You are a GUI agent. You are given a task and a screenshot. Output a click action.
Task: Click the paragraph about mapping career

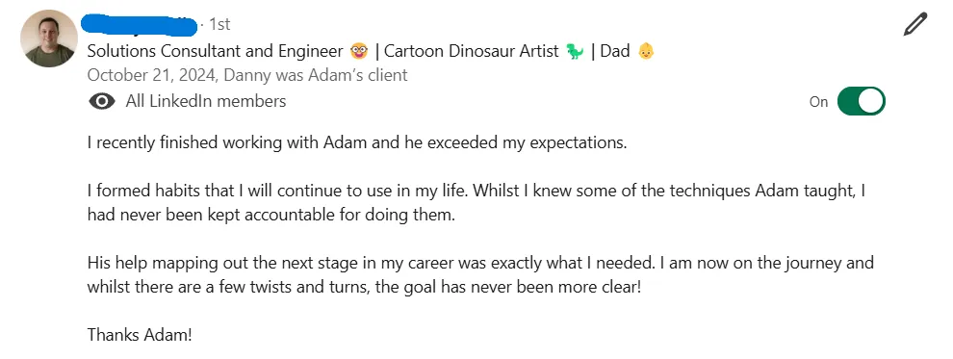480,274
